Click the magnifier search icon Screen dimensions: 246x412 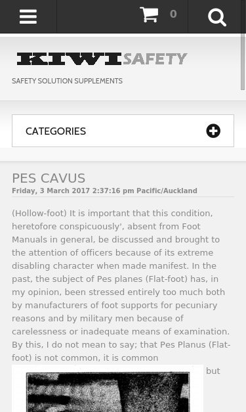[x=217, y=17]
